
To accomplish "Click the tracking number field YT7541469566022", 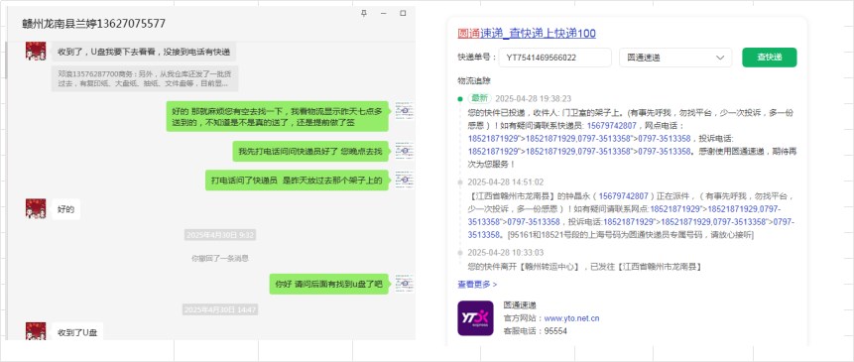I will 555,58.
